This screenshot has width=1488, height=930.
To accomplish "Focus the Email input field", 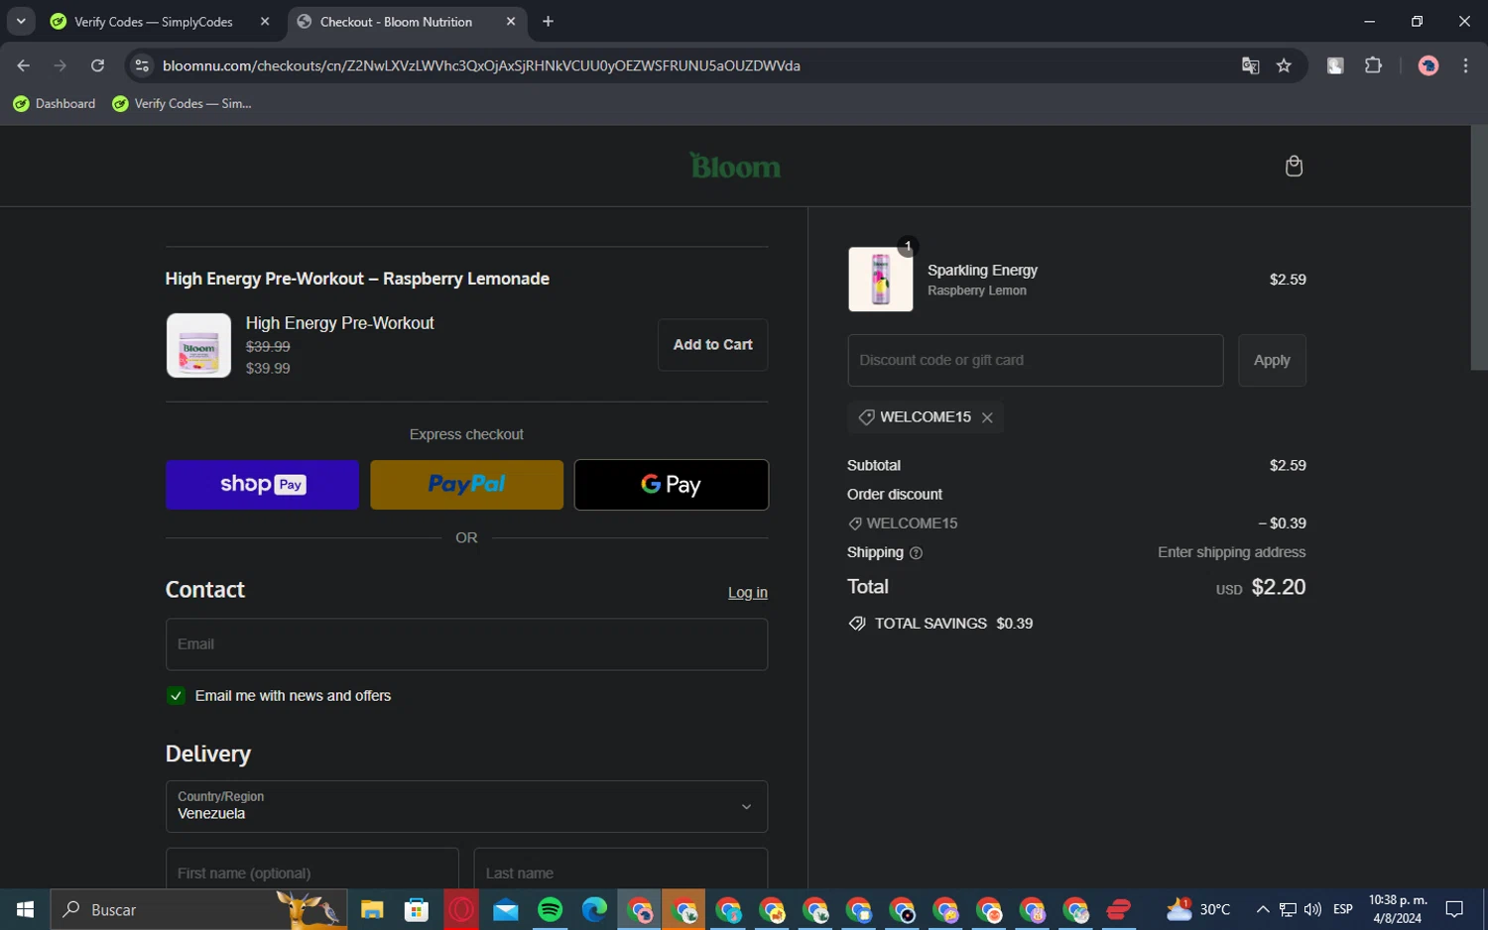I will [466, 644].
